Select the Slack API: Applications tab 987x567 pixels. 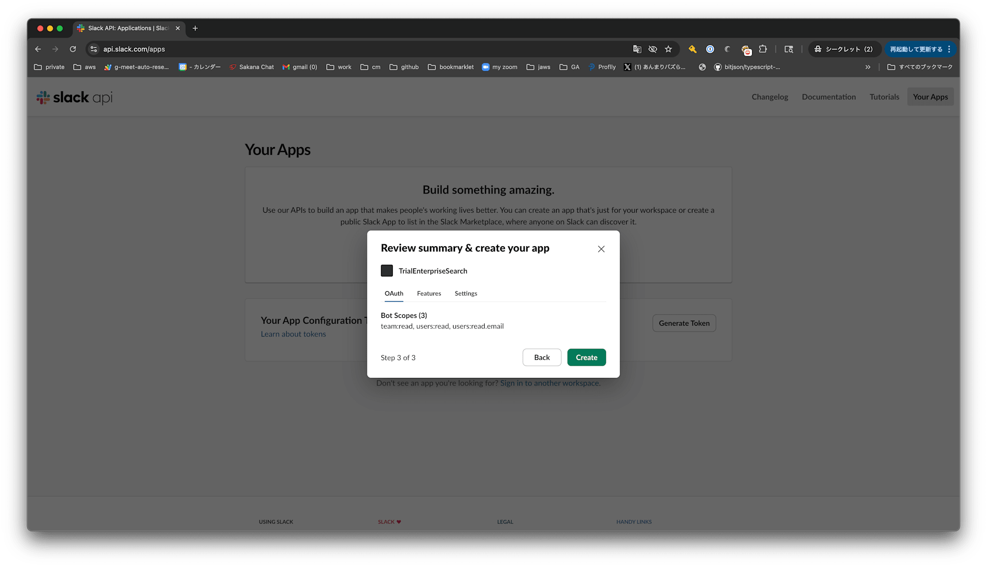(128, 28)
